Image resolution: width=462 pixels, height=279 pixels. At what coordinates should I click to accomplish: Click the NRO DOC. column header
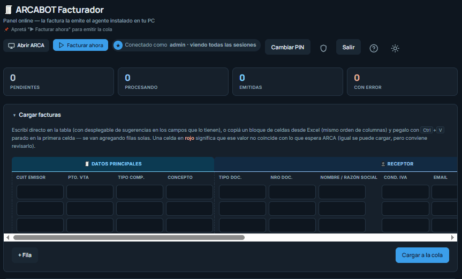pyautogui.click(x=282, y=177)
